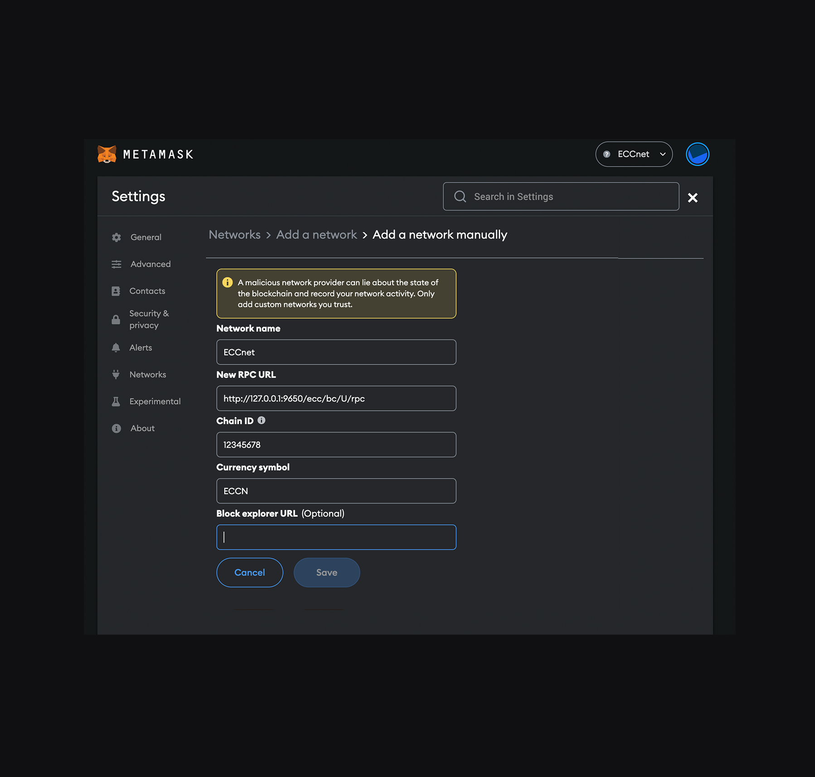815x777 pixels.
Task: Focus the Block explorer URL field
Action: [336, 537]
